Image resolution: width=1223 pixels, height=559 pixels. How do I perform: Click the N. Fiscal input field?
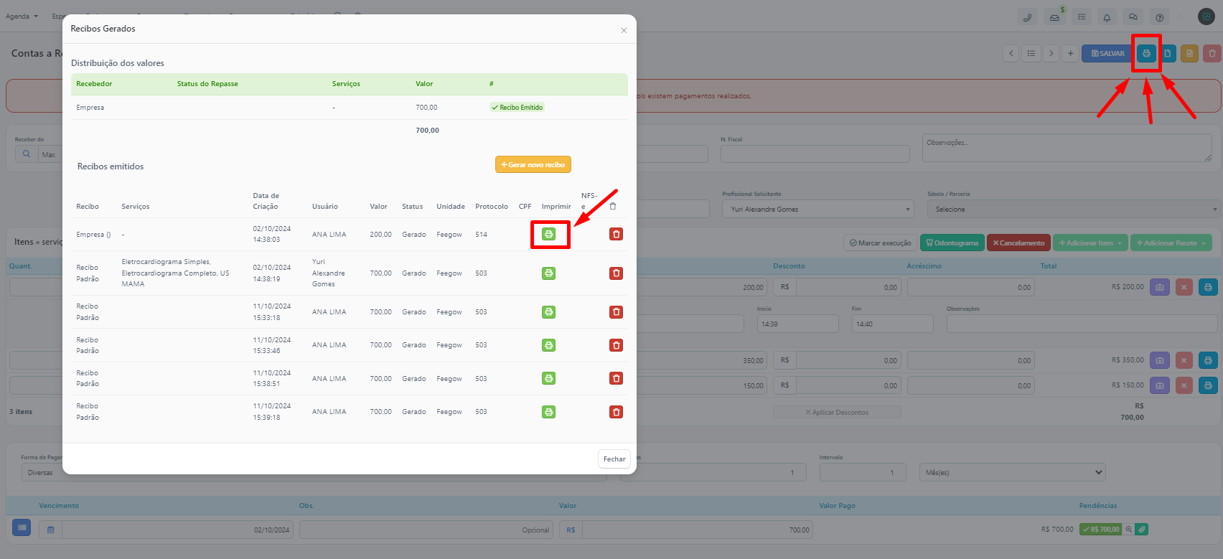point(815,154)
